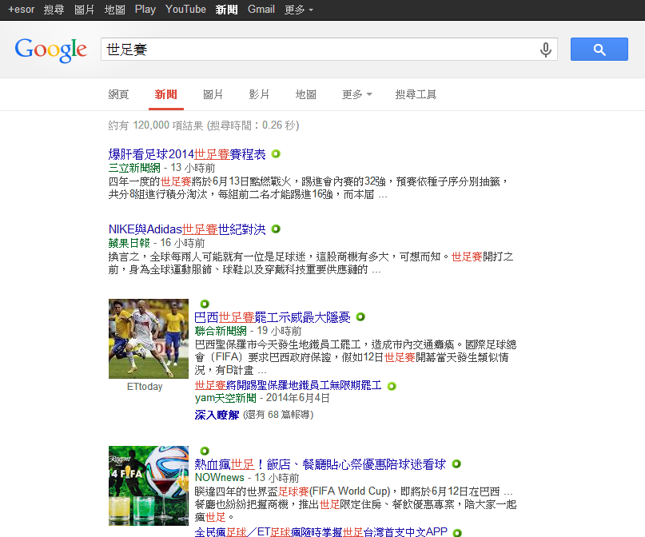
Task: Click green circle icon above 巴西世足賽罷工示威 headline
Action: 205,304
